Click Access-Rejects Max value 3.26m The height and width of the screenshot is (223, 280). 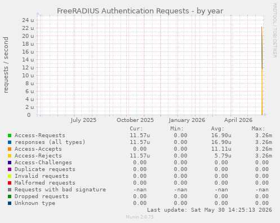(x=264, y=156)
